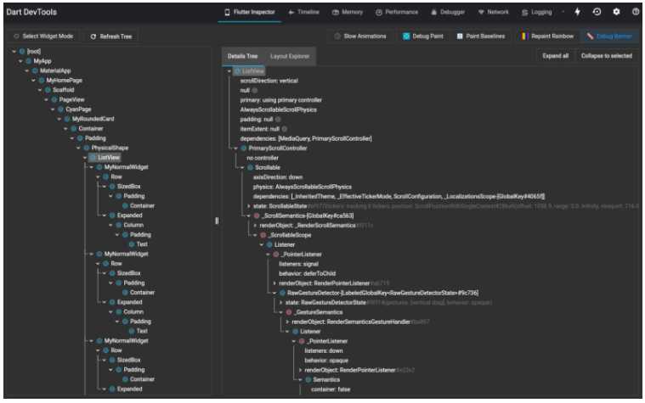The image size is (645, 403).
Task: Collapse the PageView node arrow
Action: point(47,100)
